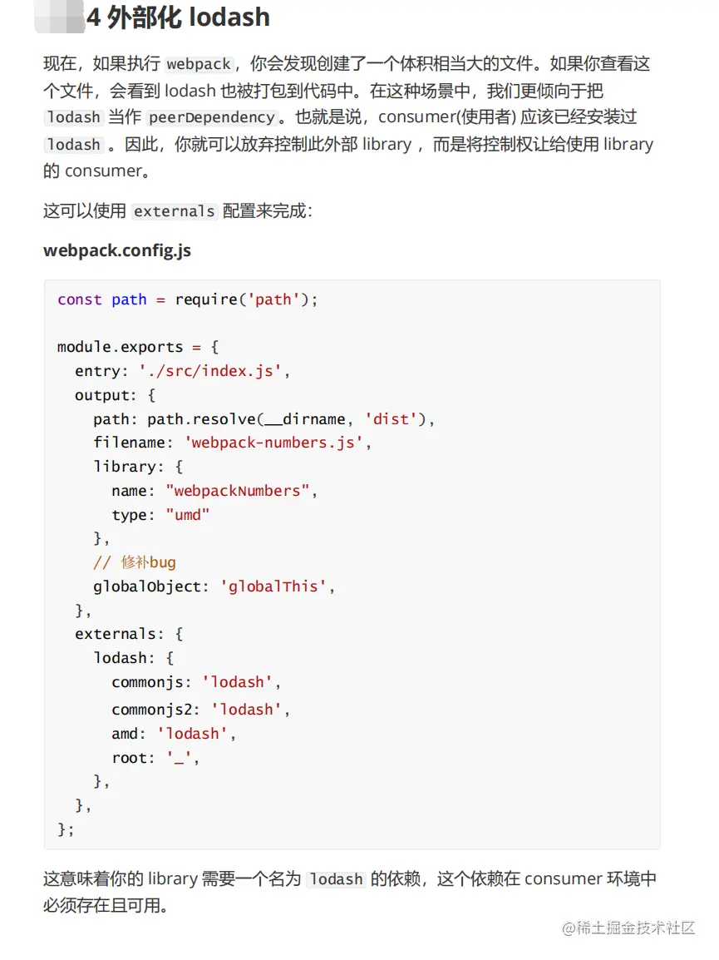Click the bold filename webpack.config.js
Image resolution: width=719 pixels, height=960 pixels.
117,250
